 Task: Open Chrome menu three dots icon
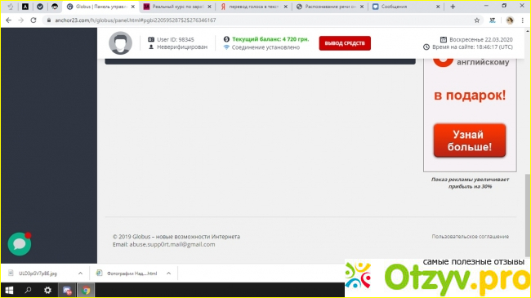coord(523,20)
